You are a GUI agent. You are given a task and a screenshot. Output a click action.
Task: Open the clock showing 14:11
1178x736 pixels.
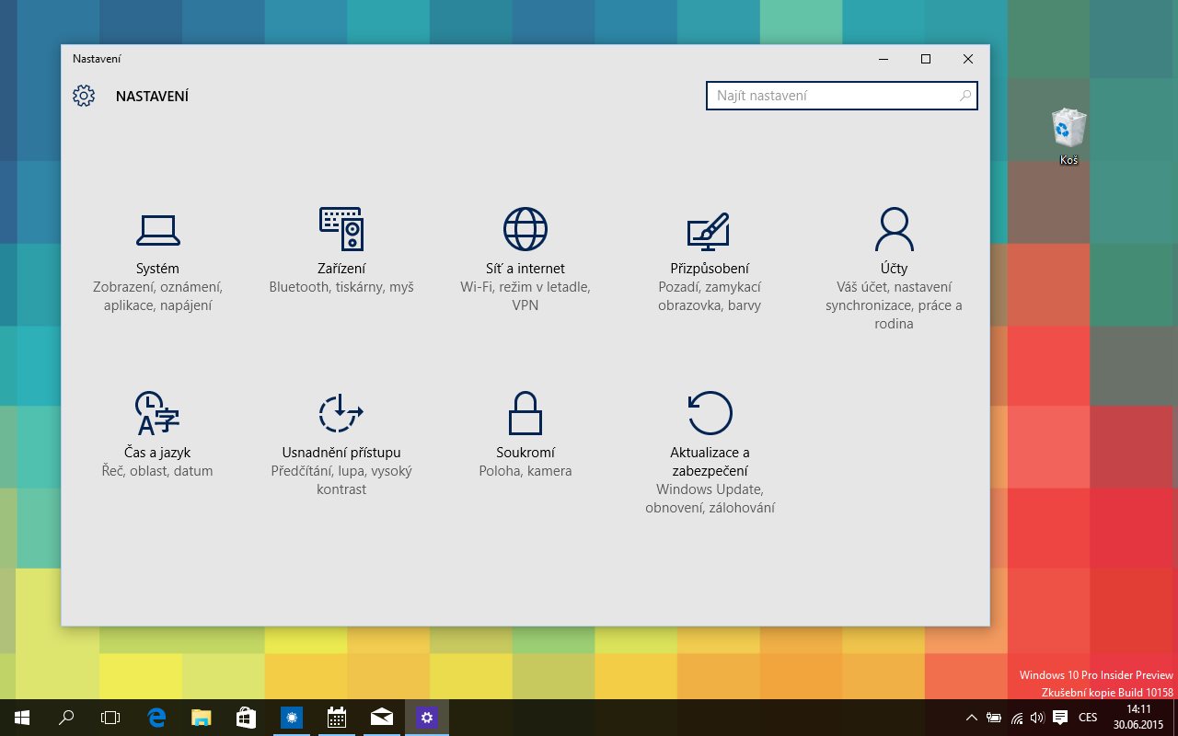click(x=1139, y=718)
